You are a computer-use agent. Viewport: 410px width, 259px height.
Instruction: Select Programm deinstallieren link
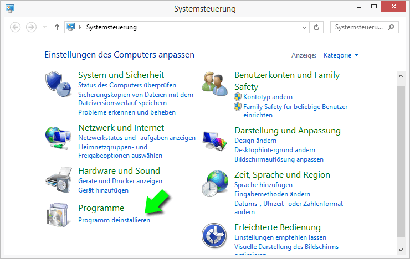(114, 220)
